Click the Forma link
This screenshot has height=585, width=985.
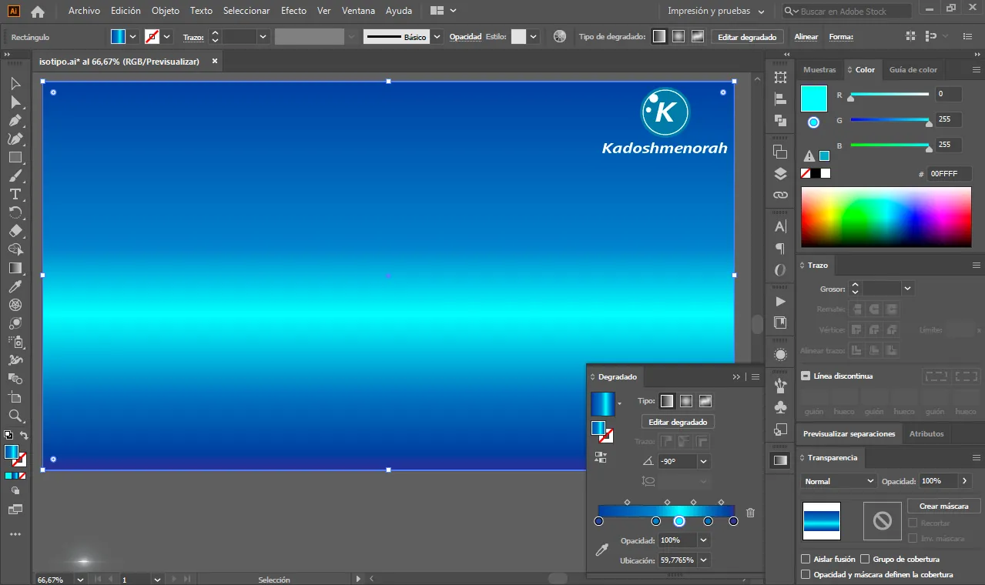tap(841, 36)
